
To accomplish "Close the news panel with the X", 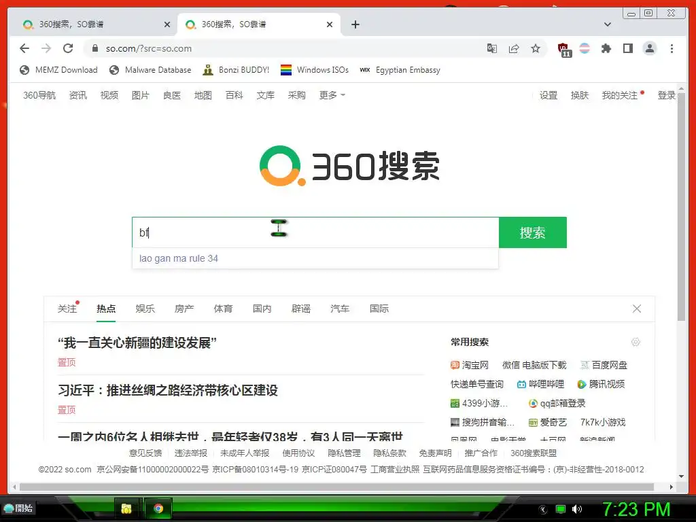I will (636, 309).
